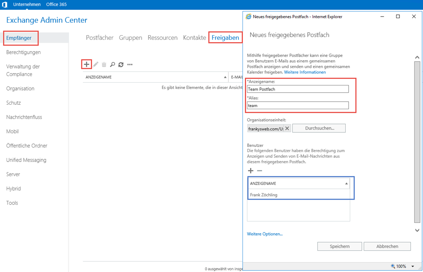Open the three-dots more options menu
This screenshot has width=423, height=272.
[x=130, y=64]
